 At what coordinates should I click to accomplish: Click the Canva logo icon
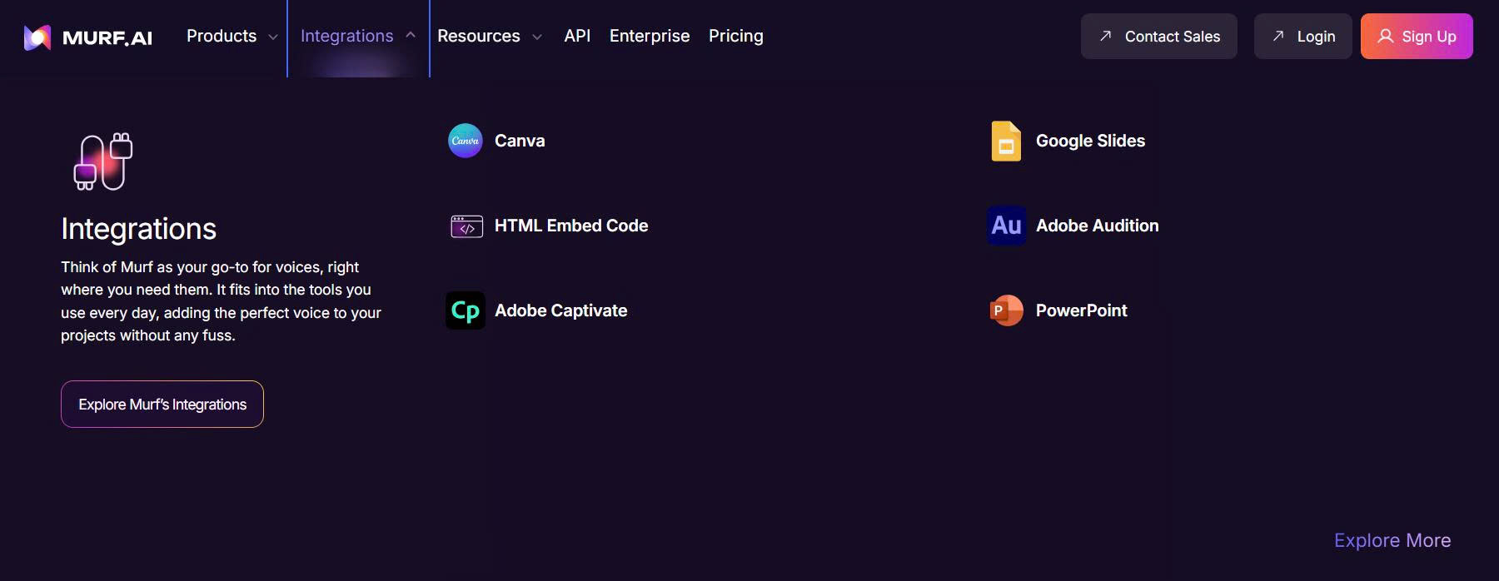click(466, 141)
